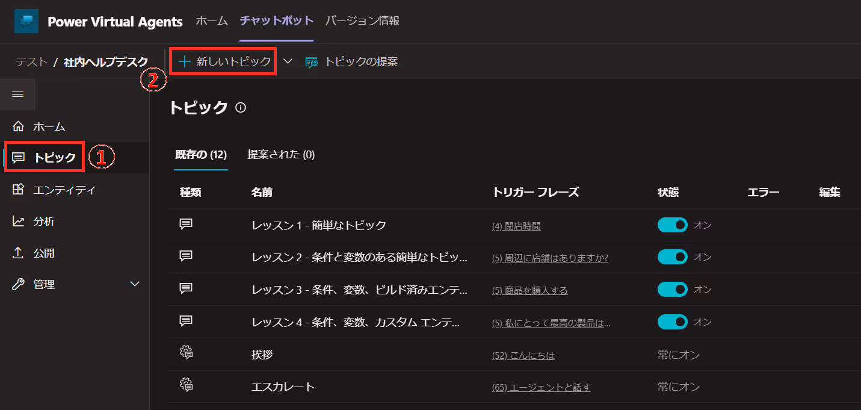Open the レッスン 4 topic name
Image resolution: width=861 pixels, height=410 pixels.
(x=356, y=323)
